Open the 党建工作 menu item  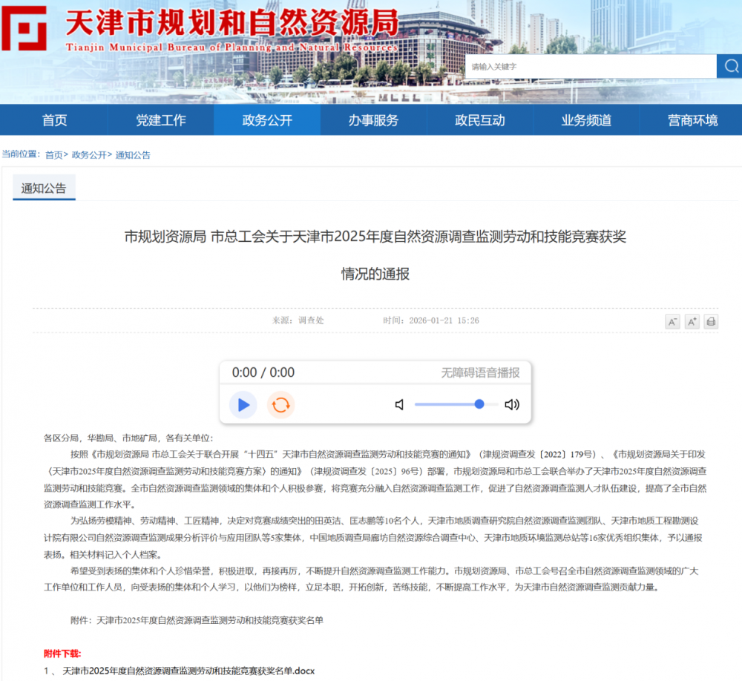160,120
